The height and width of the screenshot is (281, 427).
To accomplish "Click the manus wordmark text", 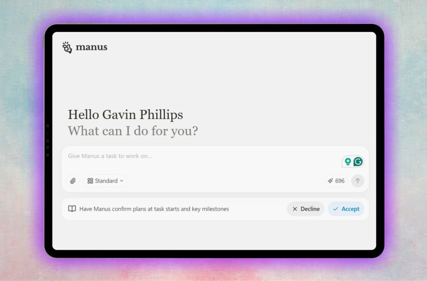I will click(91, 47).
